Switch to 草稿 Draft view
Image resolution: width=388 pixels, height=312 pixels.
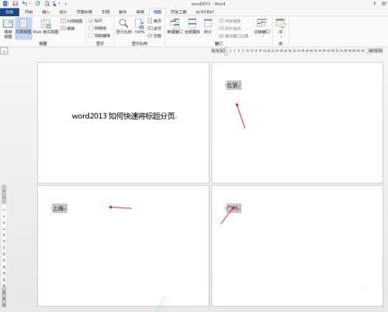tap(68, 28)
